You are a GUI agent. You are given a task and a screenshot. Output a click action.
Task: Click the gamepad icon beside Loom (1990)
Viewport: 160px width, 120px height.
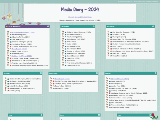111,47
